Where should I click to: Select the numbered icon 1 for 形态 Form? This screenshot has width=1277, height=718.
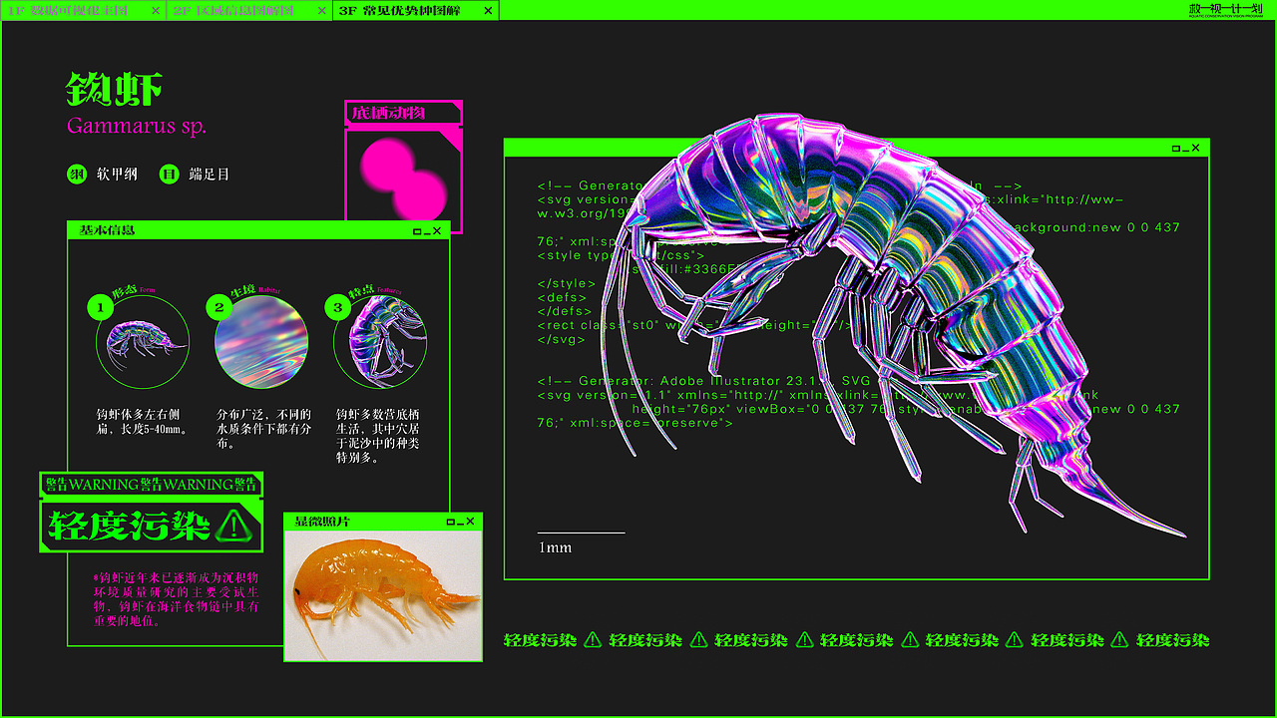(x=100, y=307)
